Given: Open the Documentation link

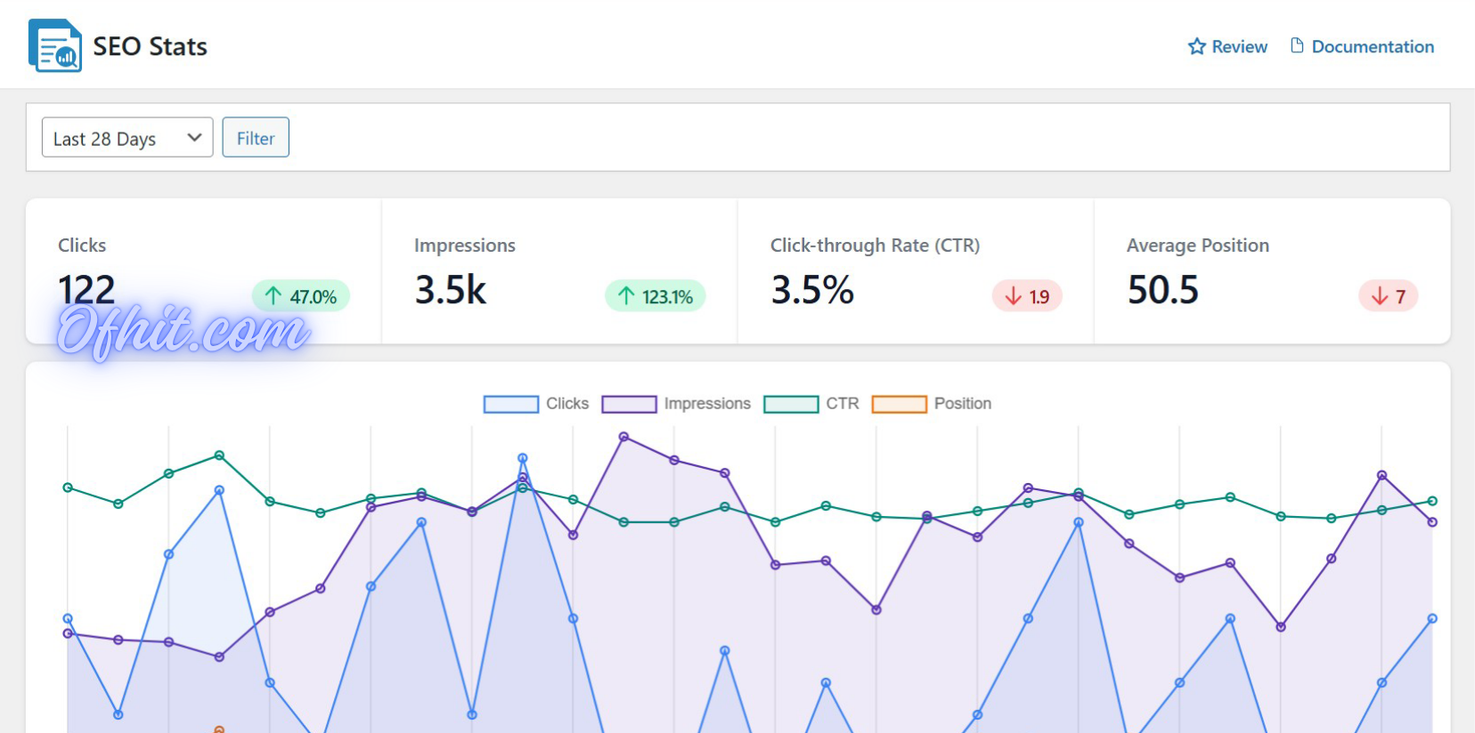Looking at the screenshot, I should point(1373,46).
